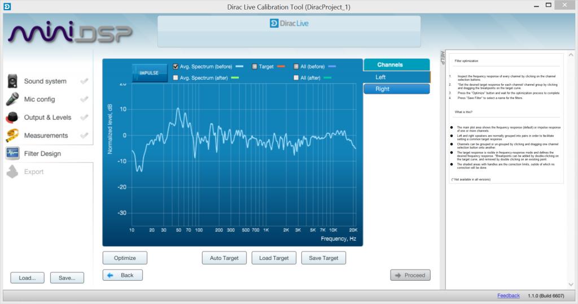This screenshot has width=578, height=304.
Task: Click checkmark next to Mic config
Action: point(85,99)
